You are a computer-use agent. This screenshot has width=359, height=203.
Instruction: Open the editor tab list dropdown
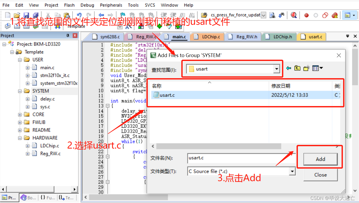pos(348,36)
